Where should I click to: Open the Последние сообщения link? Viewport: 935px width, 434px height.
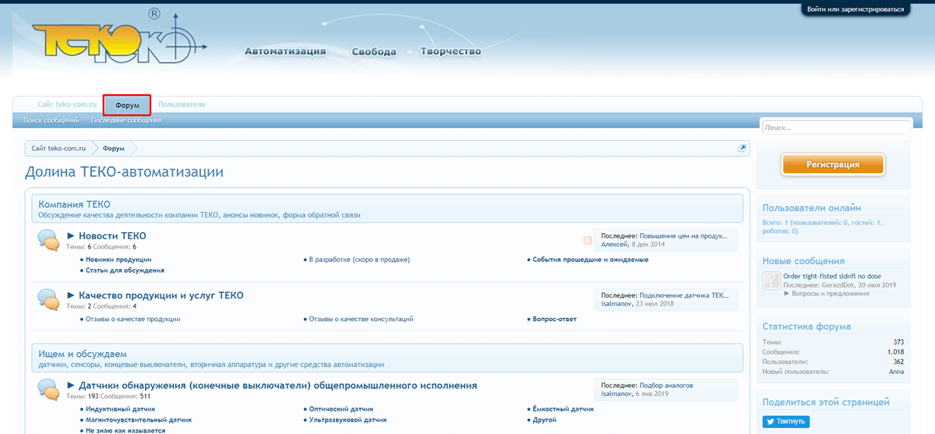tap(126, 121)
